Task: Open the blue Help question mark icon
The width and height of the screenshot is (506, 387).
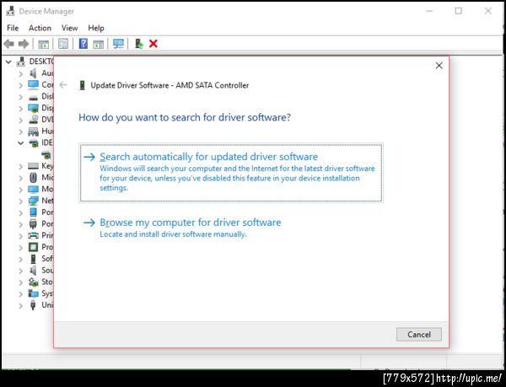Action: point(83,44)
